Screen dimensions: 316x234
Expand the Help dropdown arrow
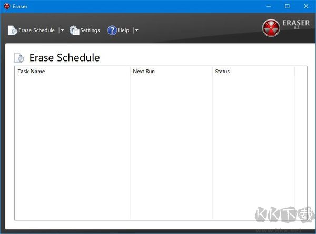click(x=136, y=30)
